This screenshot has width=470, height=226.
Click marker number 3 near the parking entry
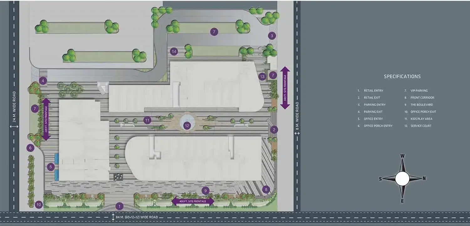tap(272, 36)
